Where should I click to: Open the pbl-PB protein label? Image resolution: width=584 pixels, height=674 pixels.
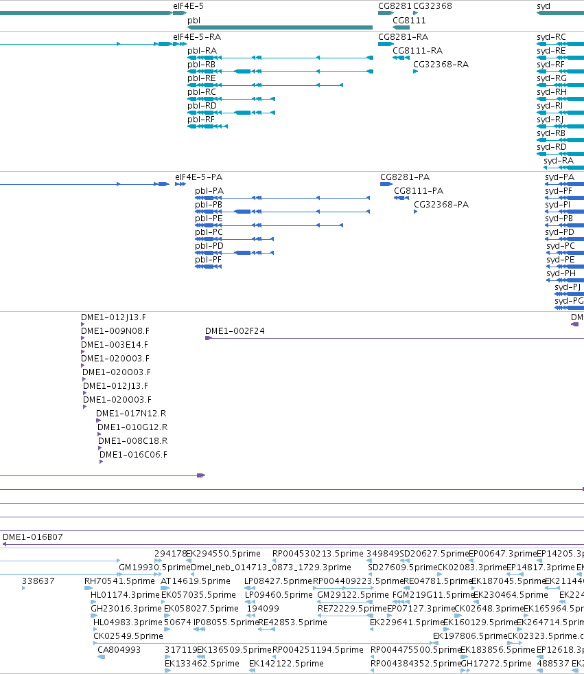point(209,205)
